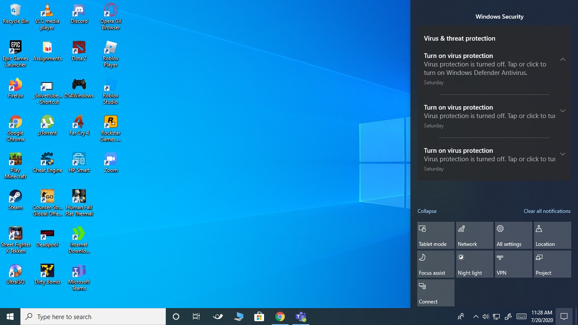The image size is (578, 325).
Task: Clear all notifications
Action: [x=547, y=211]
